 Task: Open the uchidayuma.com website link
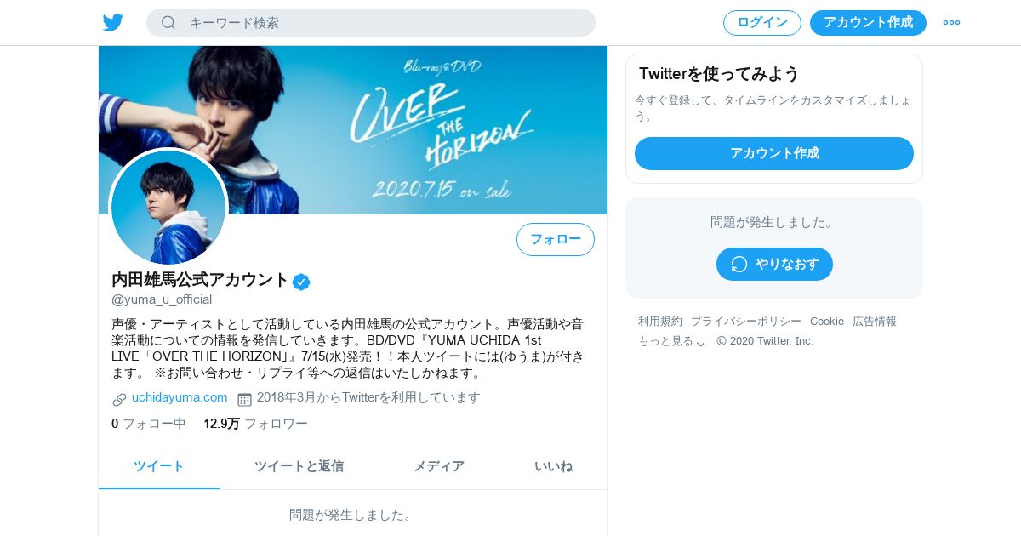(x=180, y=397)
